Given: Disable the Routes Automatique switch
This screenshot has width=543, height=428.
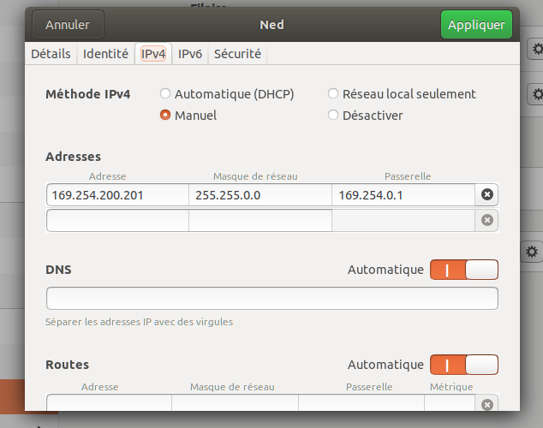Looking at the screenshot, I should tap(463, 365).
